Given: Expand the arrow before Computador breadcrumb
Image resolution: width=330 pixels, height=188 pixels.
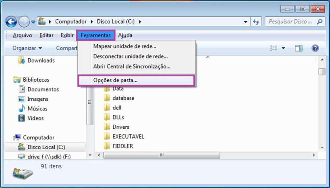Looking at the screenshot, I should point(50,21).
